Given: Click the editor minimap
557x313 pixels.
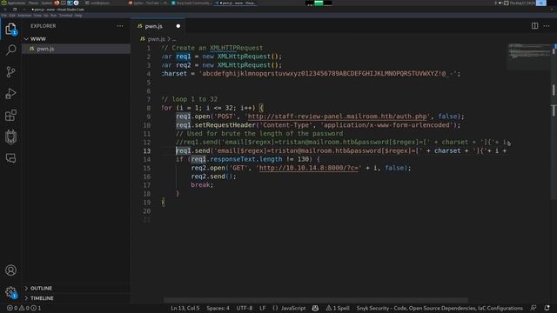Looking at the screenshot, I should coord(529,57).
